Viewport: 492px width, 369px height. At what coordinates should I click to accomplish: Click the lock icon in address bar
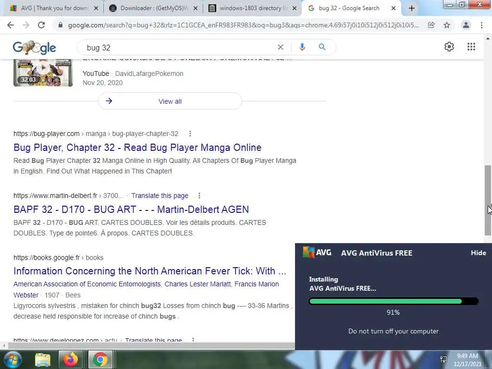pos(61,25)
